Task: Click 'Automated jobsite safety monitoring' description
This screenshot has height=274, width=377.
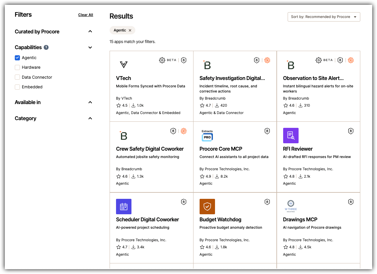Action: 148,157
